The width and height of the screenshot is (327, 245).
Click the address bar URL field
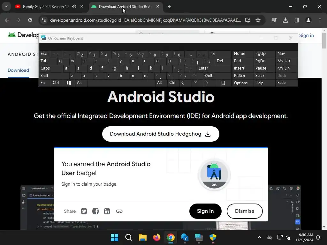146,20
